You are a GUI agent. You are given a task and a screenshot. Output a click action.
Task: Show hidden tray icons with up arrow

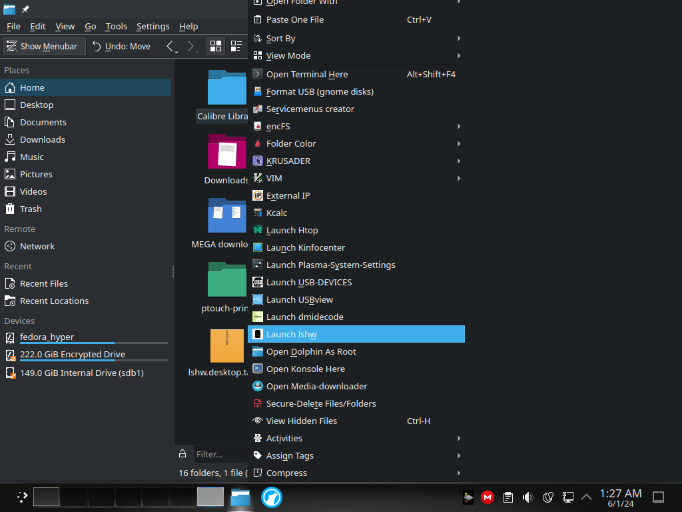pos(586,497)
